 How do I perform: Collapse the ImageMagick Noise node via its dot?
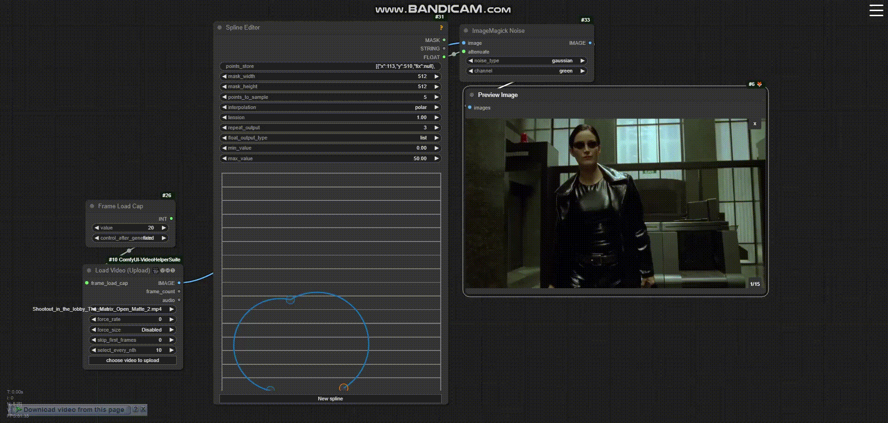point(466,31)
